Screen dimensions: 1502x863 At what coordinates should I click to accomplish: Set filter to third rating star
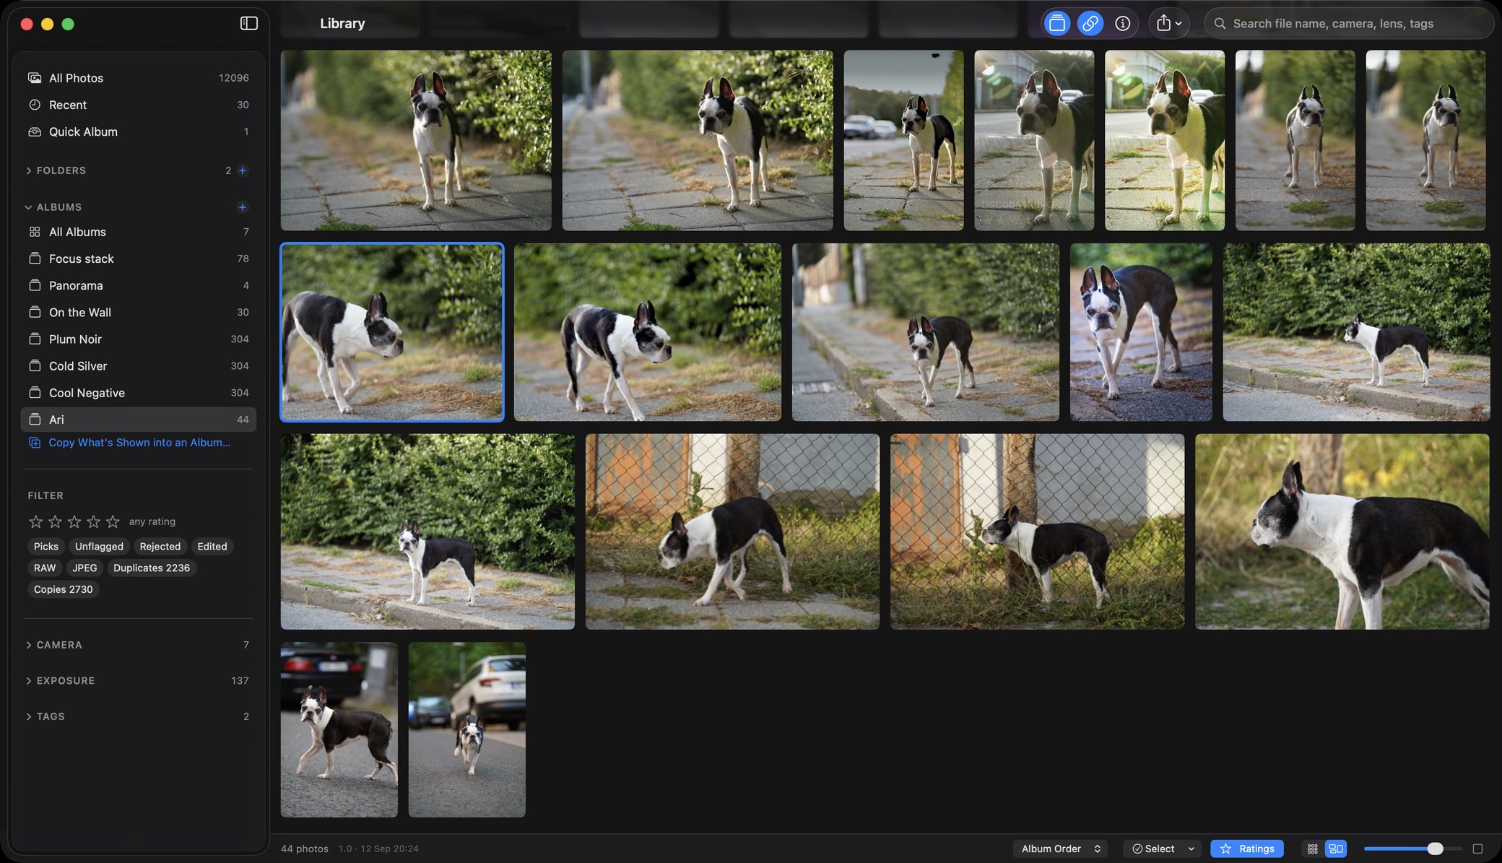(x=74, y=521)
